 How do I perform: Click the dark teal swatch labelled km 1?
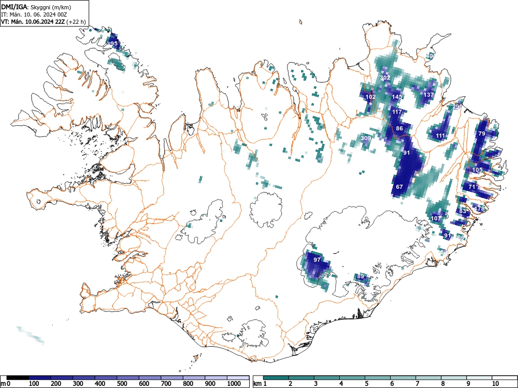tap(276, 378)
